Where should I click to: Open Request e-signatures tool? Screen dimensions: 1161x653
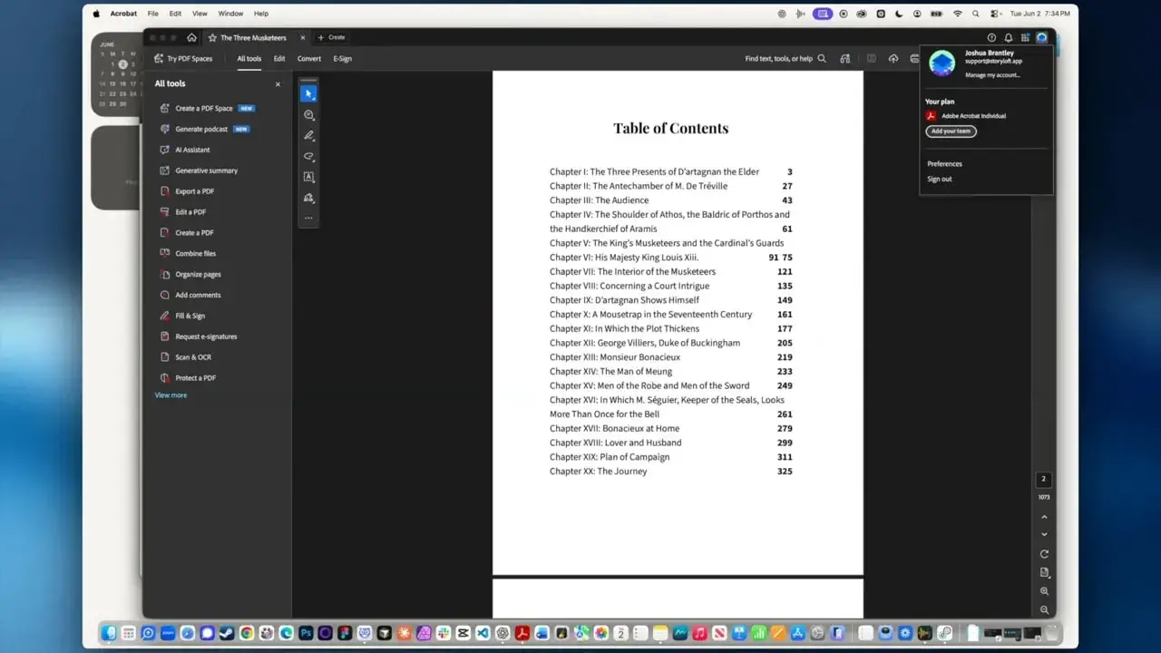pos(199,336)
